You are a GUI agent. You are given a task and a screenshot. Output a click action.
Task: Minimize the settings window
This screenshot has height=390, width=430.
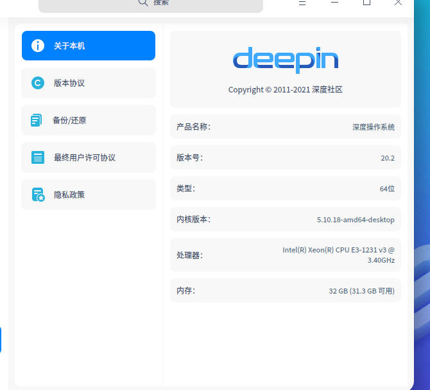click(334, 2)
